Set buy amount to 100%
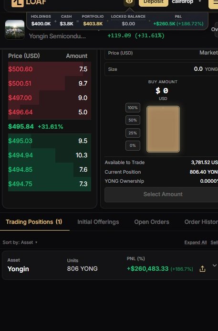Image resolution: width=218 pixels, height=331 pixels. [133, 108]
